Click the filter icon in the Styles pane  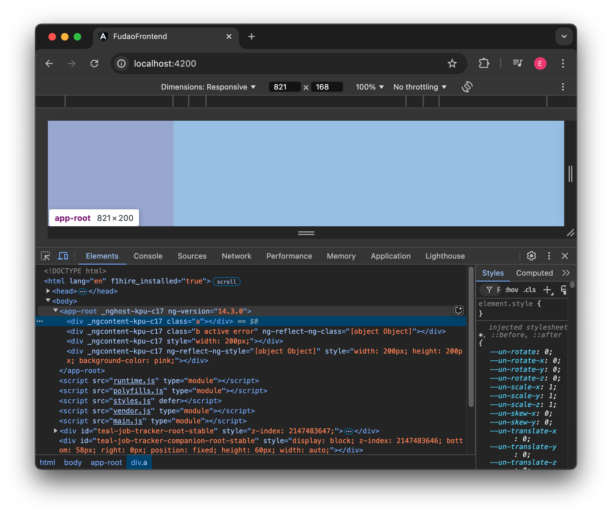(x=490, y=289)
